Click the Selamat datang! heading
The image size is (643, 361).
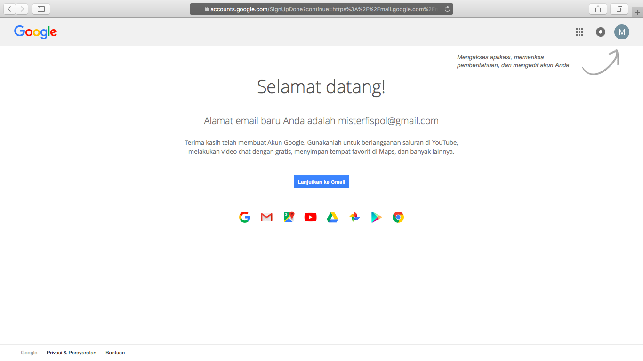321,87
